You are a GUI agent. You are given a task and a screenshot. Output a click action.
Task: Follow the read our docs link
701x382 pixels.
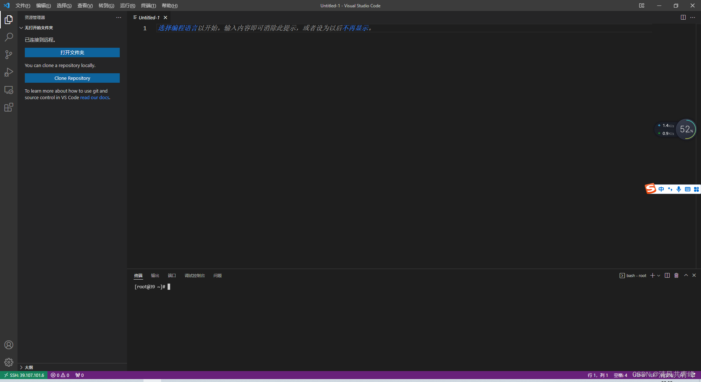[95, 97]
